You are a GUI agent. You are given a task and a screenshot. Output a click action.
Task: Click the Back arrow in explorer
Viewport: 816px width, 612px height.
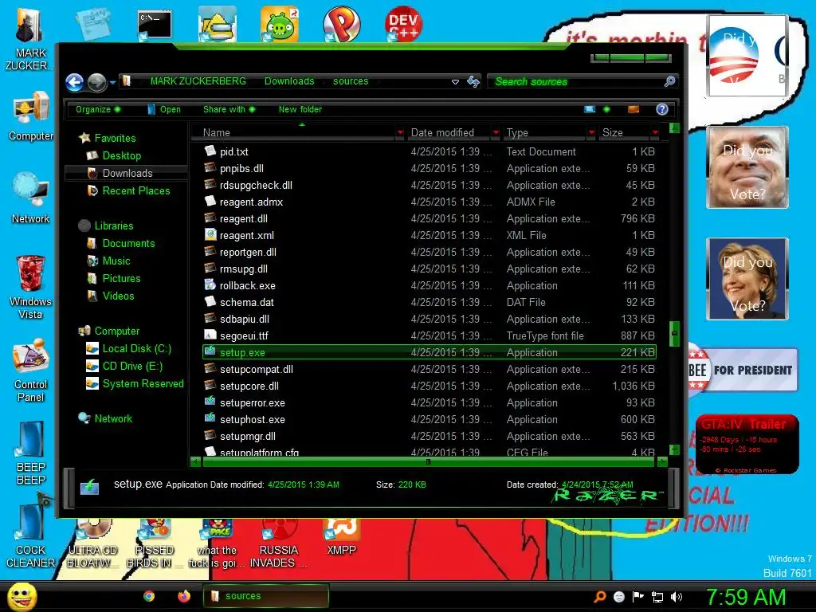click(74, 82)
